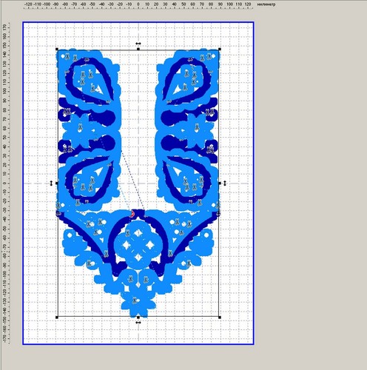Click the middle-right selection handle of the design
The width and height of the screenshot is (367, 370).
point(220,183)
